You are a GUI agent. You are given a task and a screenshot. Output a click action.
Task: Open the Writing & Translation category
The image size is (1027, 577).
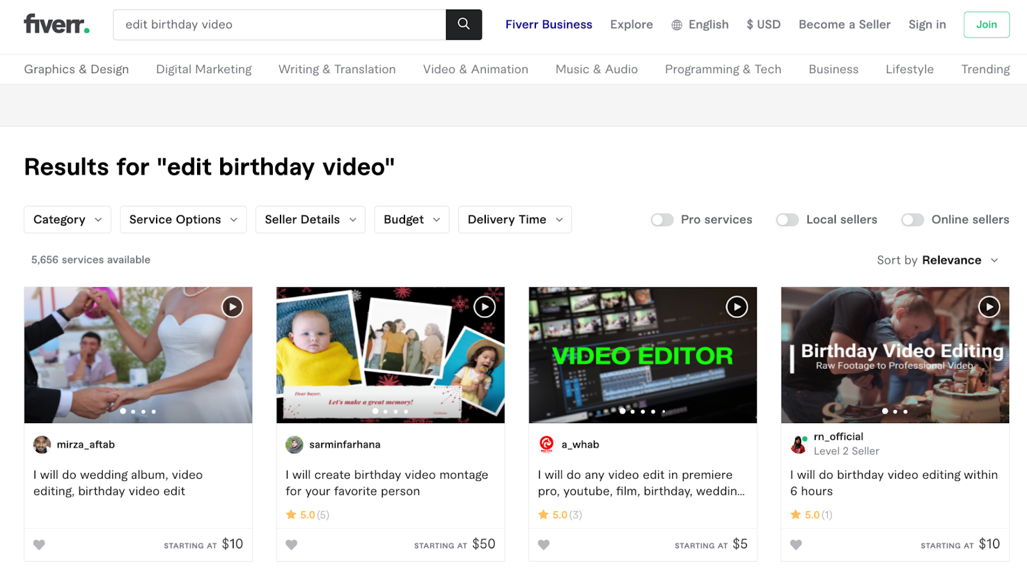click(337, 69)
